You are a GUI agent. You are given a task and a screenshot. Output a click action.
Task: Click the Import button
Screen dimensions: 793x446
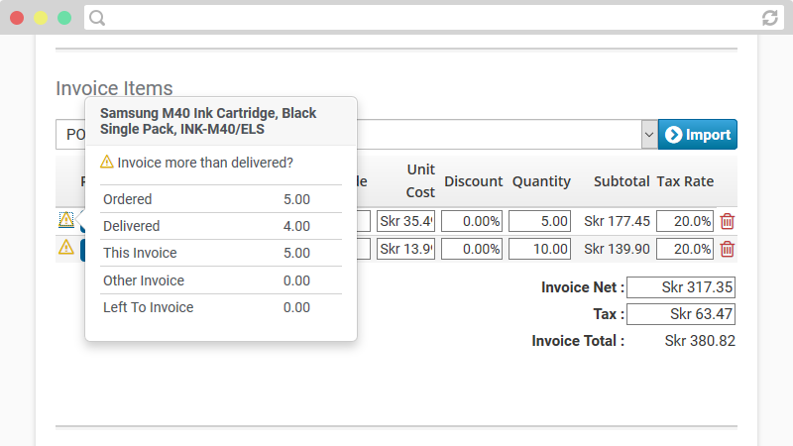(698, 135)
